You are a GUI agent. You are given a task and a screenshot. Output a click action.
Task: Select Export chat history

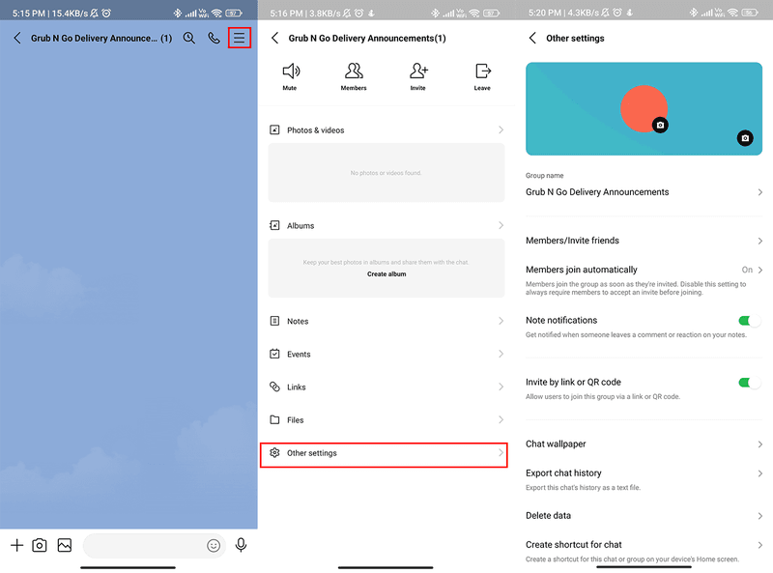[x=644, y=473]
